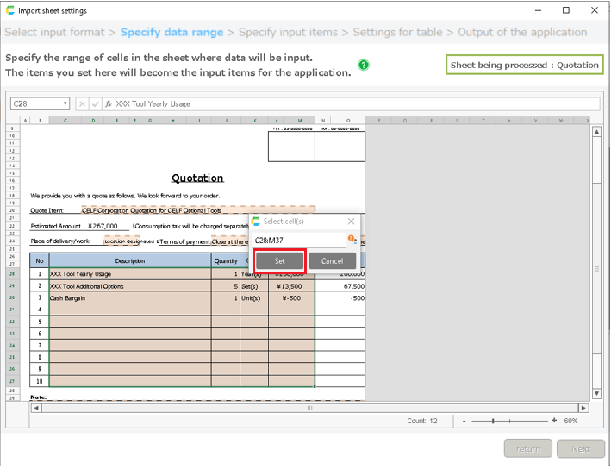Image resolution: width=611 pixels, height=469 pixels.
Task: Click the zoom out minus button
Action: pyautogui.click(x=464, y=421)
